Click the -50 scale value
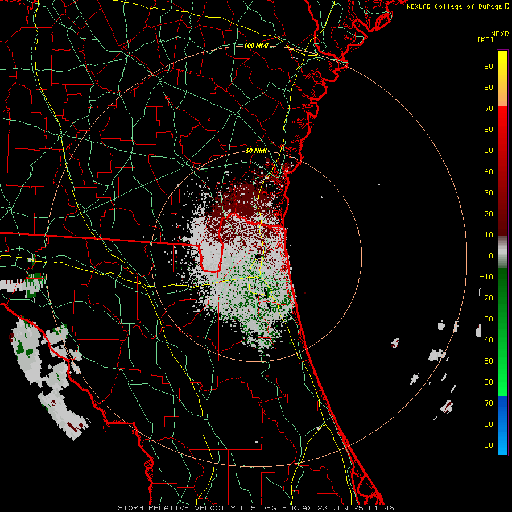Image resolution: width=512 pixels, height=512 pixels. point(486,361)
